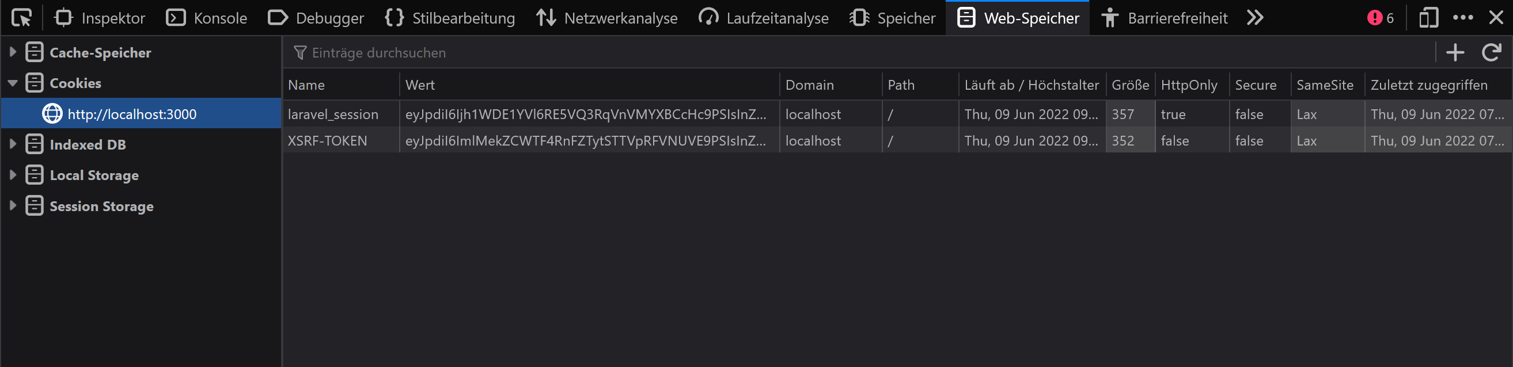The height and width of the screenshot is (367, 1513).
Task: Switch to the Stilbearbeitung tab
Action: coord(449,18)
